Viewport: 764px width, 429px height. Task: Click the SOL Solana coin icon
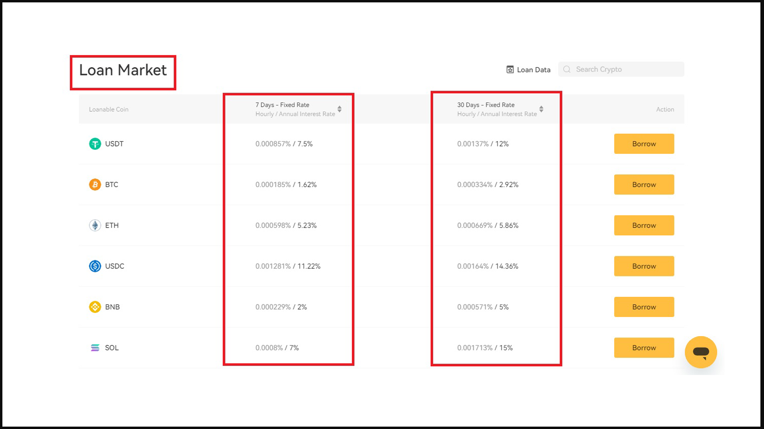(x=95, y=348)
